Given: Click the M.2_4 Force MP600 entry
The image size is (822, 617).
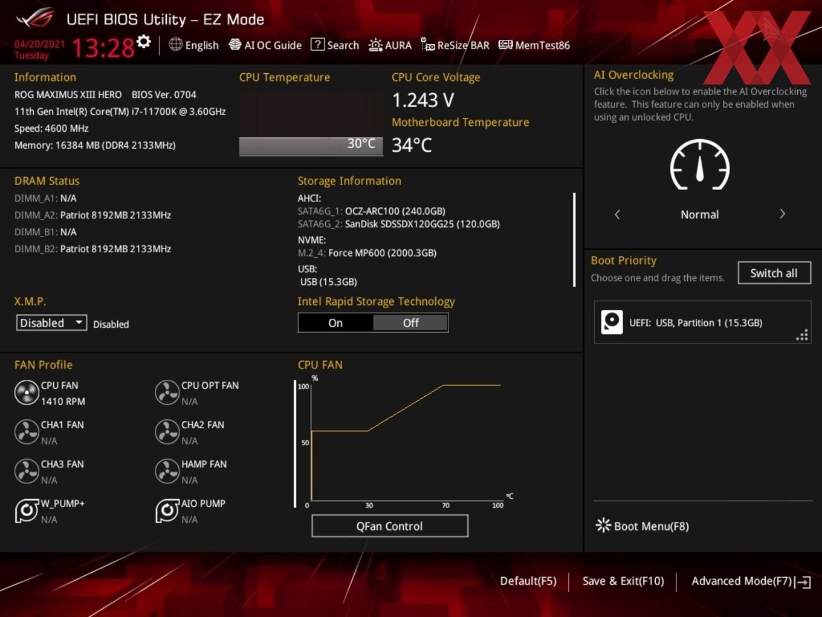Looking at the screenshot, I should pos(367,253).
